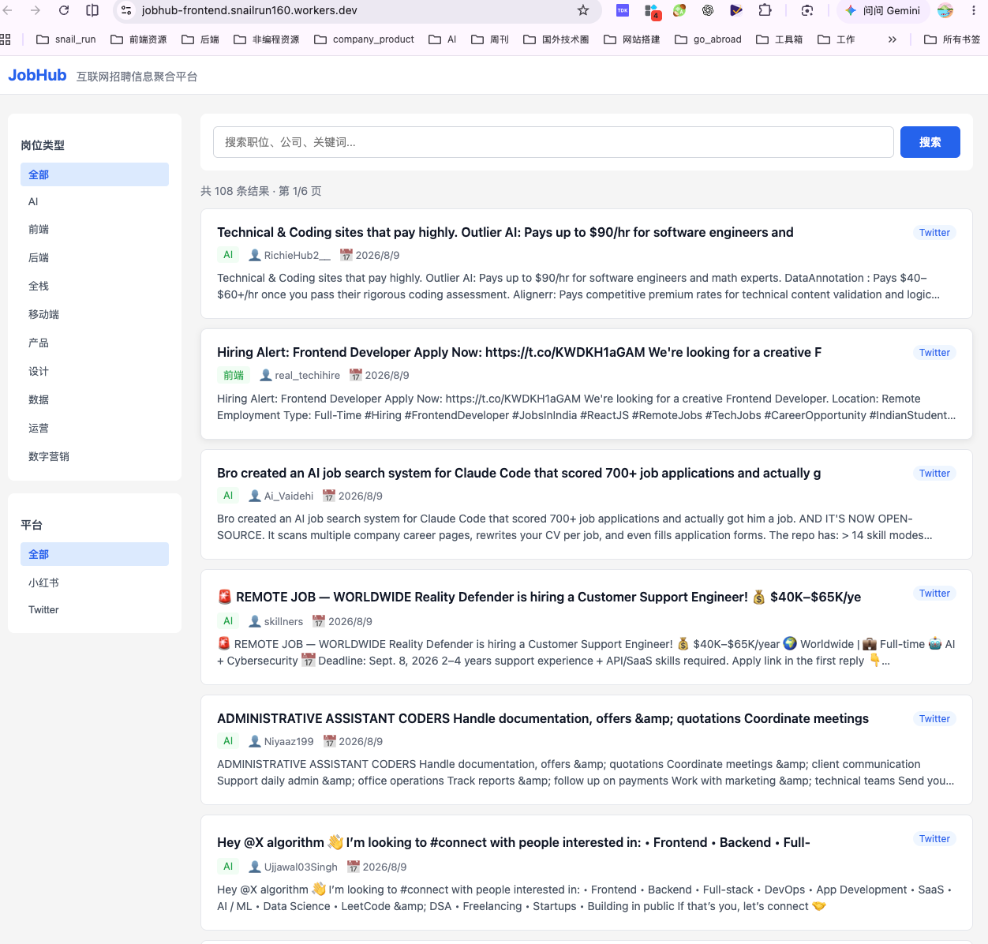The height and width of the screenshot is (944, 988).
Task: Filter job type by 前端
Action: click(x=95, y=230)
